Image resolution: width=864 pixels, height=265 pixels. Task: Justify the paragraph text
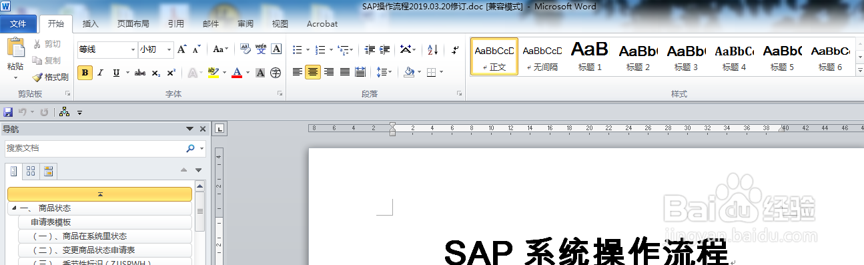point(345,72)
